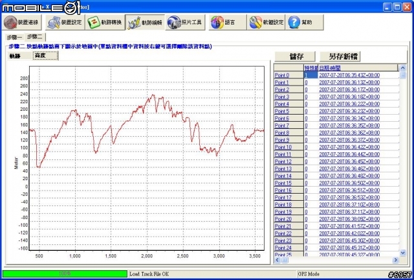Open the 裝置連線 device connection tool
414x280 pixels.
pyautogui.click(x=21, y=22)
